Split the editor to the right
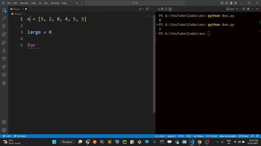 tap(147, 9)
